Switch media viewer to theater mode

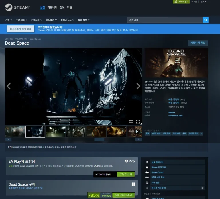tap(131, 122)
